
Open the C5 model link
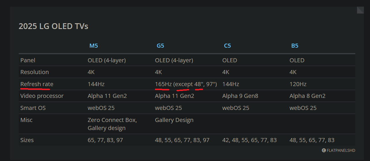228,46
